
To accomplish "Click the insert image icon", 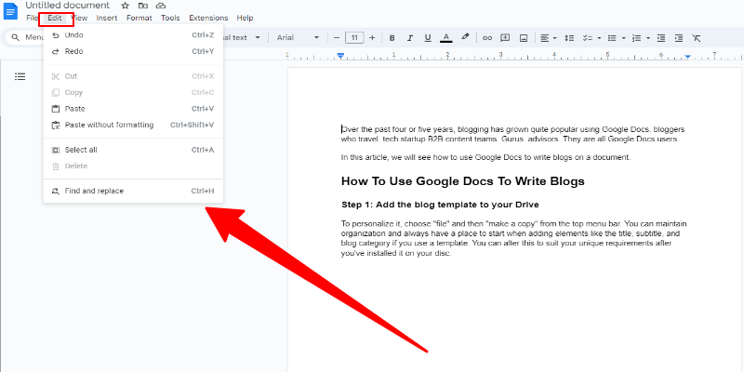I will pyautogui.click(x=524, y=38).
